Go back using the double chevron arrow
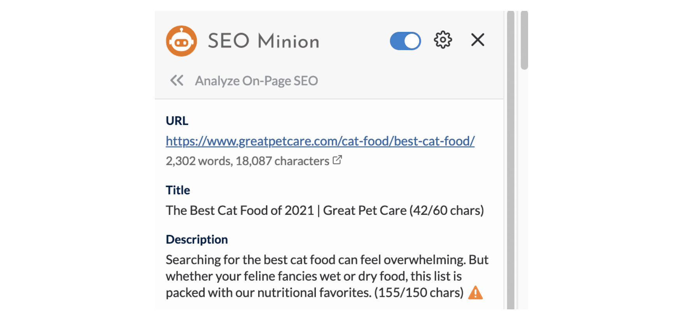679x321 pixels. [x=177, y=80]
